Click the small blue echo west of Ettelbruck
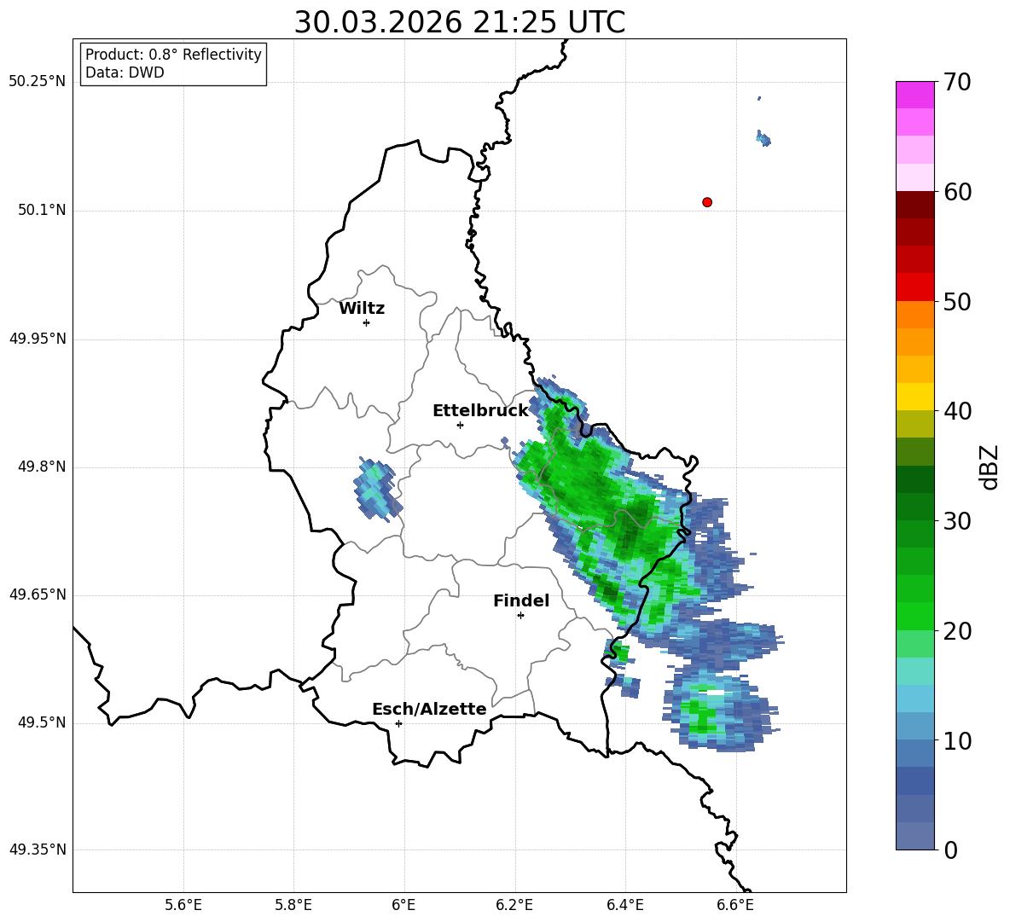 (x=378, y=490)
